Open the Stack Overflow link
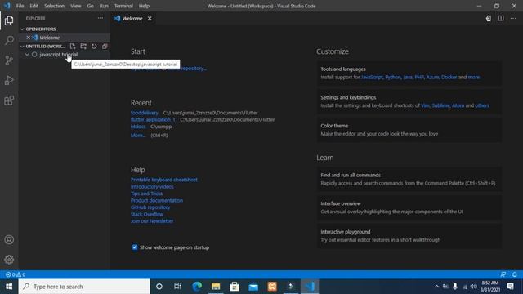The image size is (523, 294). pos(147,214)
